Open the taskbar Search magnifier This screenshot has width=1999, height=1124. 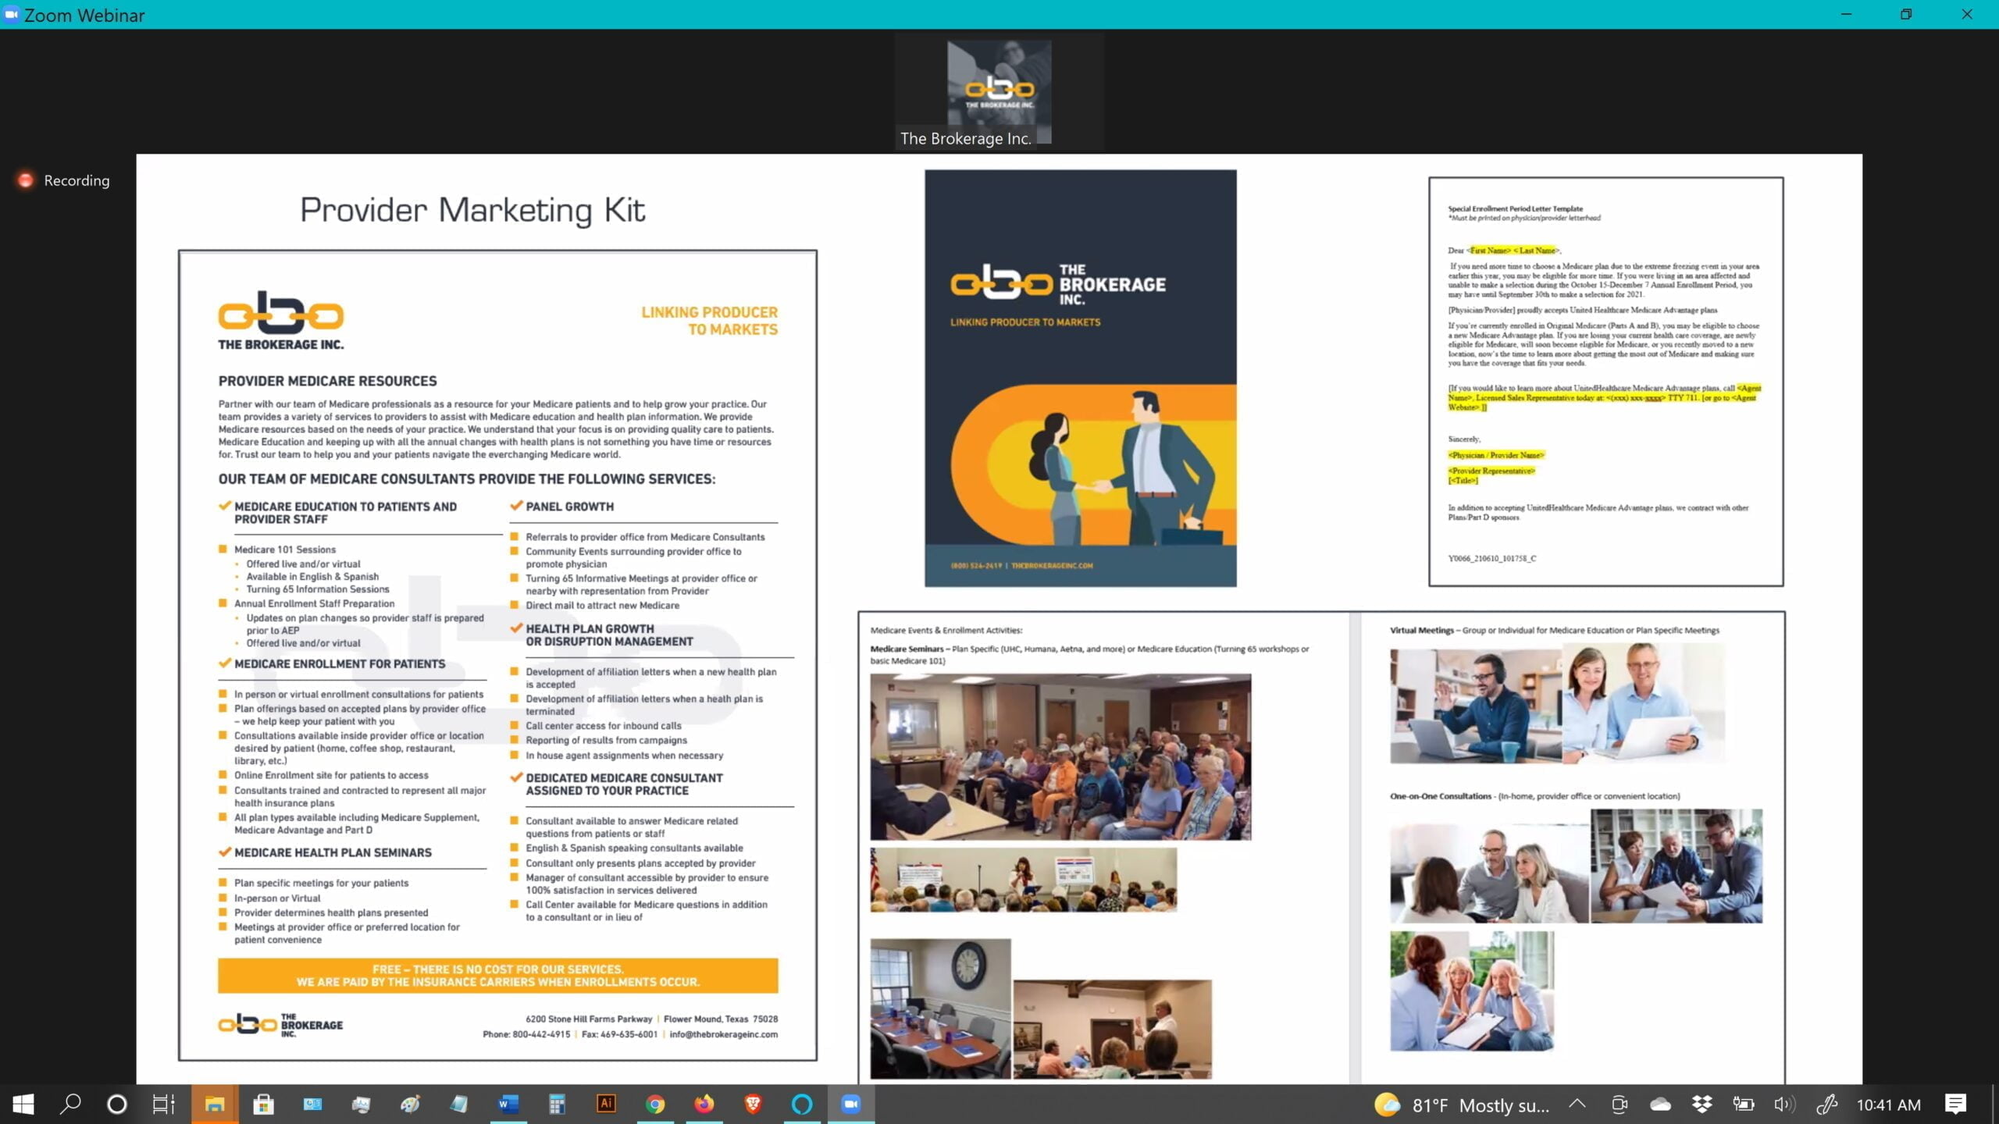click(70, 1104)
